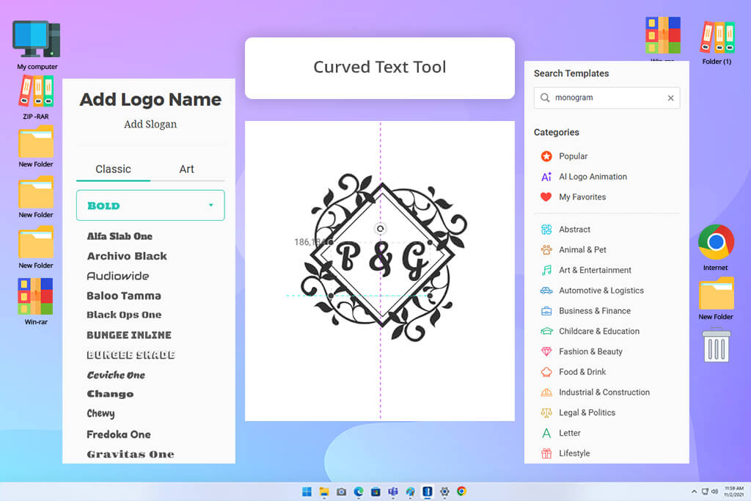Pick the Chango font
The width and height of the screenshot is (751, 501).
tap(110, 394)
